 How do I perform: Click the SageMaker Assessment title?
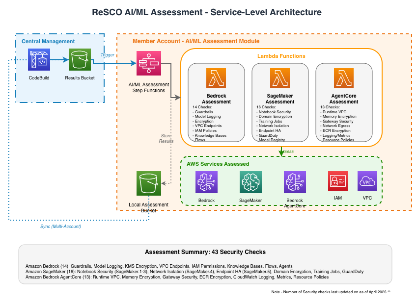click(280, 99)
